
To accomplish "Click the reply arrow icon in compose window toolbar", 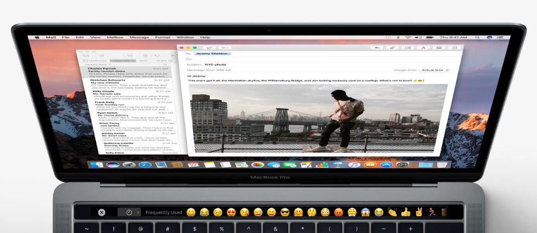I will pyautogui.click(x=377, y=48).
